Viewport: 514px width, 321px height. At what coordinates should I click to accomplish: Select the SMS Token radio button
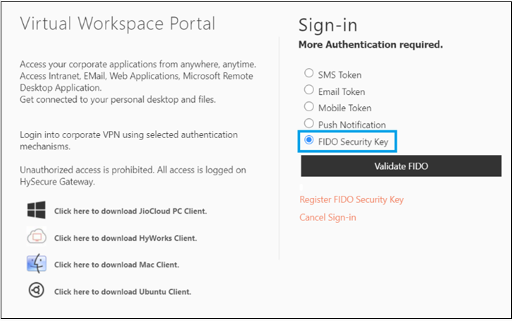pyautogui.click(x=309, y=73)
